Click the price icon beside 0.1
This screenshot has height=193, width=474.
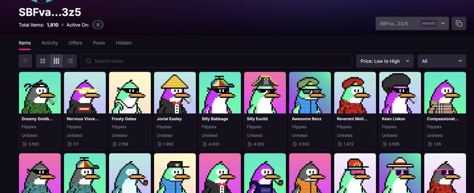(x=69, y=144)
